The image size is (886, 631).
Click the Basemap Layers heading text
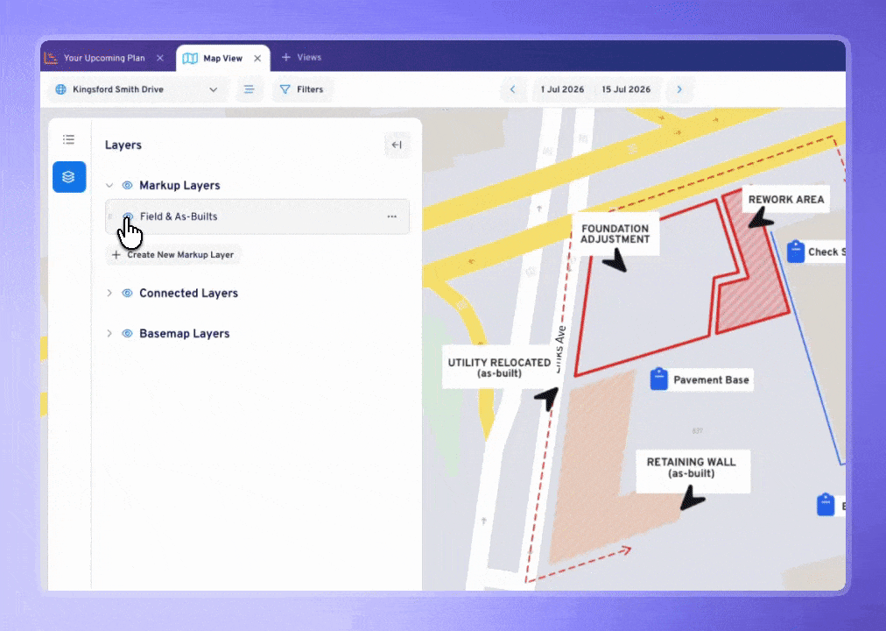pyautogui.click(x=184, y=334)
